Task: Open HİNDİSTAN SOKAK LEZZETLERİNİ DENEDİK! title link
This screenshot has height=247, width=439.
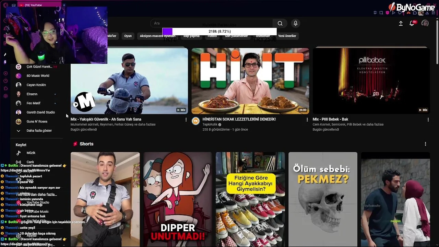Action: coord(239,119)
